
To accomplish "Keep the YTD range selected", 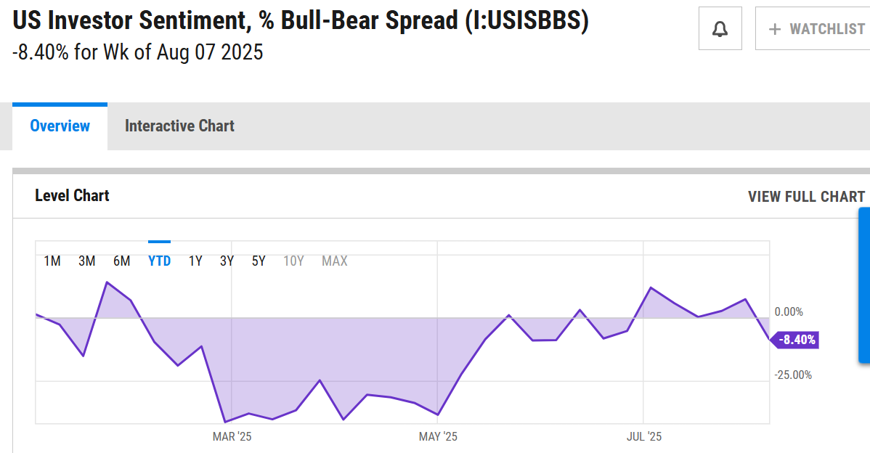I will pyautogui.click(x=159, y=261).
